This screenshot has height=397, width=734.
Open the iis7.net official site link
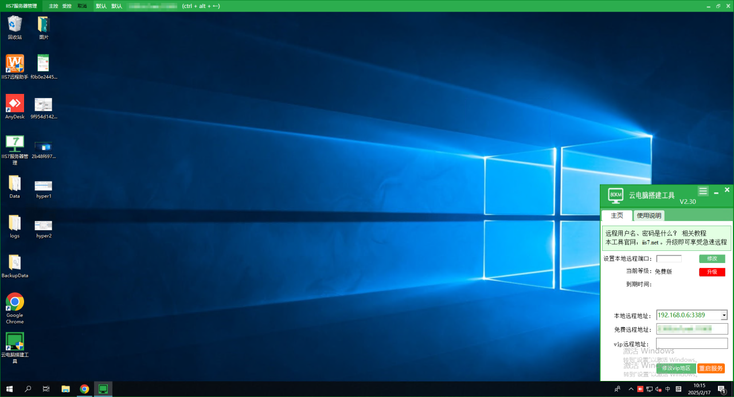650,242
